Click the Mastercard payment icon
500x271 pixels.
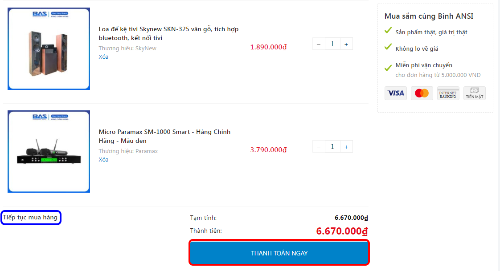pos(422,93)
